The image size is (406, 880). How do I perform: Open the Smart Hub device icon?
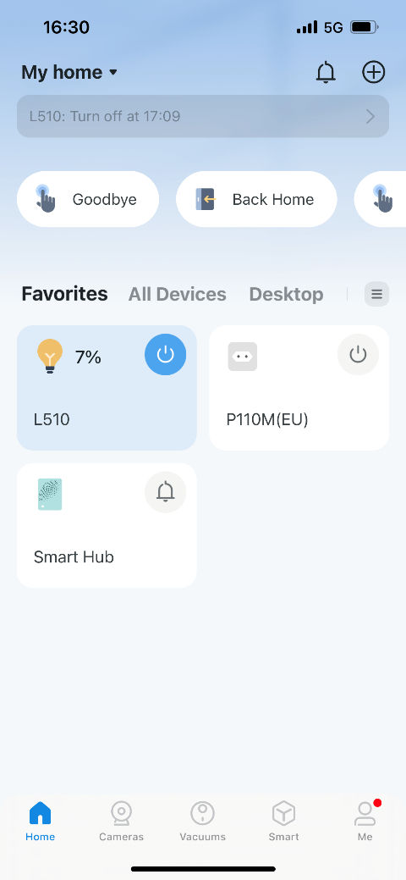coord(50,495)
